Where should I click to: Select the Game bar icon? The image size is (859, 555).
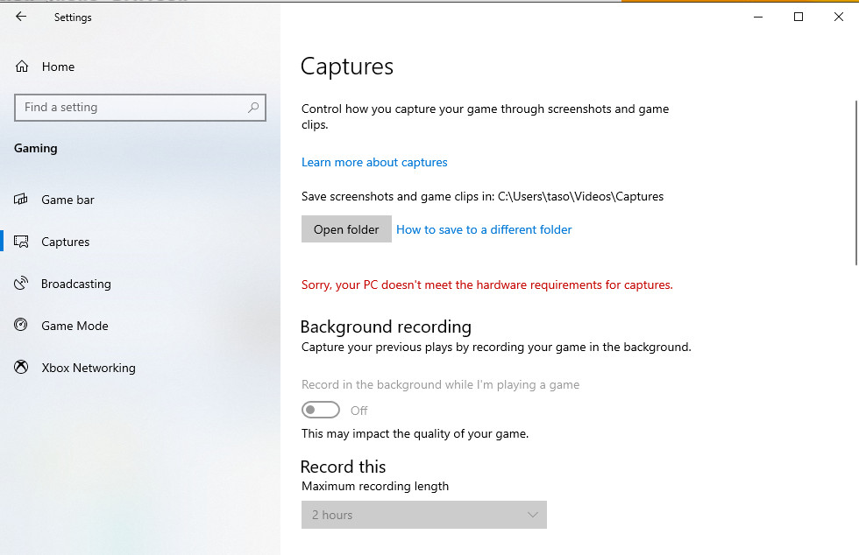pos(22,200)
